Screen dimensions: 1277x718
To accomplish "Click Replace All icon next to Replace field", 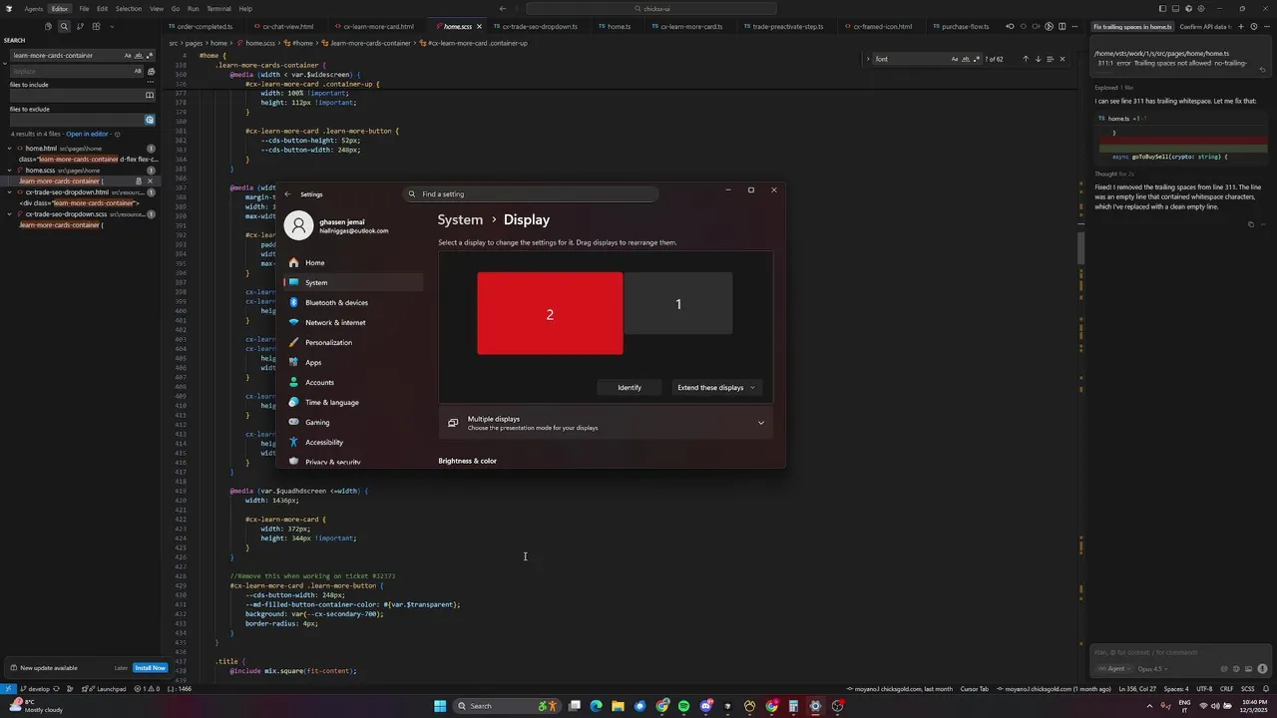I will 151,72.
